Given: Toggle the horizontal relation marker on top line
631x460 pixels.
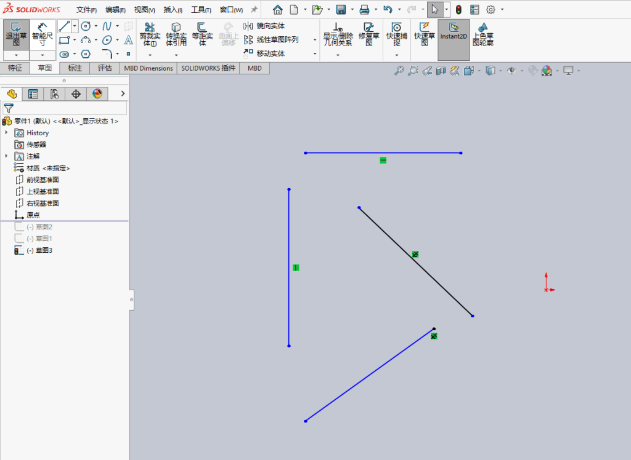Looking at the screenshot, I should pos(383,161).
